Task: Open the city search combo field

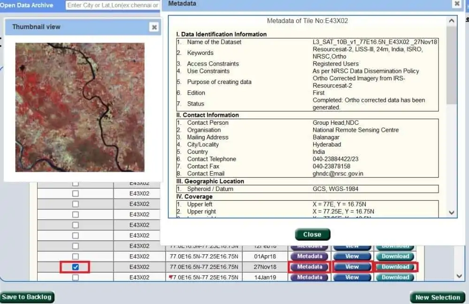Action: 113,5
